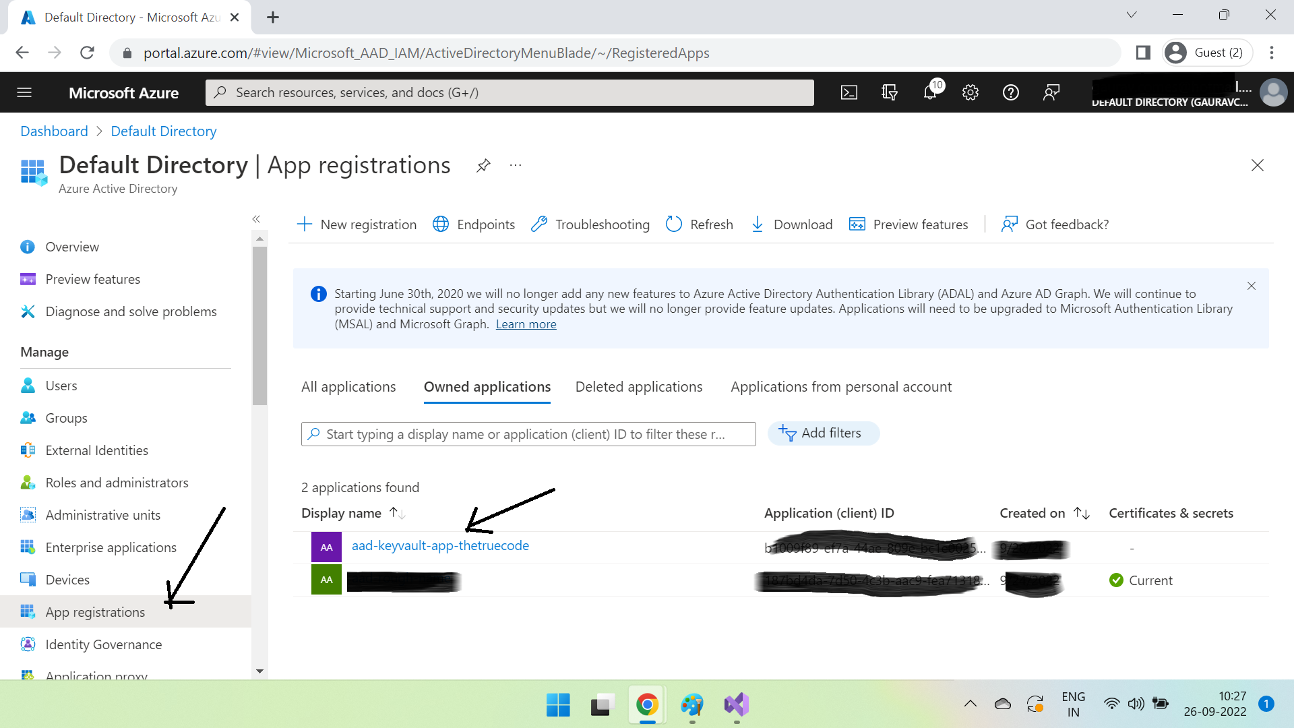
Task: Open the Directories and subscriptions filter icon
Action: pos(890,92)
